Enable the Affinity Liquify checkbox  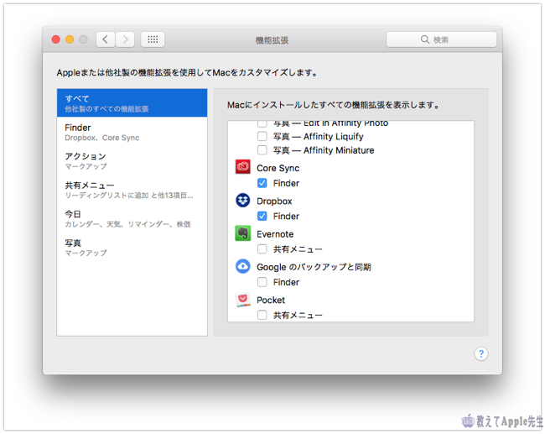tap(262, 136)
